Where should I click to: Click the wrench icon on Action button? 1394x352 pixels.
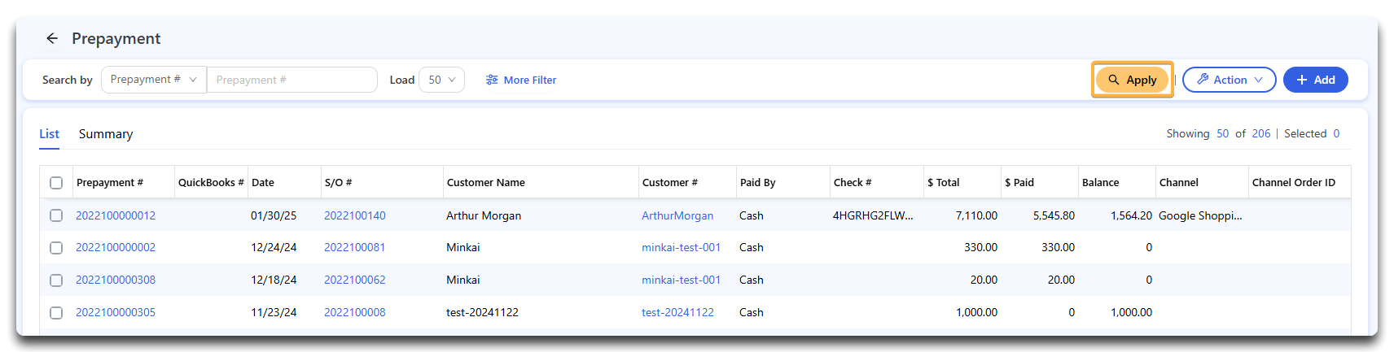[x=1203, y=80]
